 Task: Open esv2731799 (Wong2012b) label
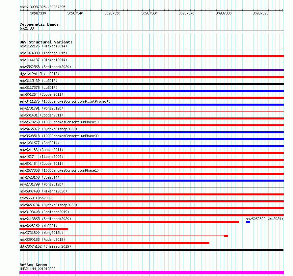click(41, 184)
